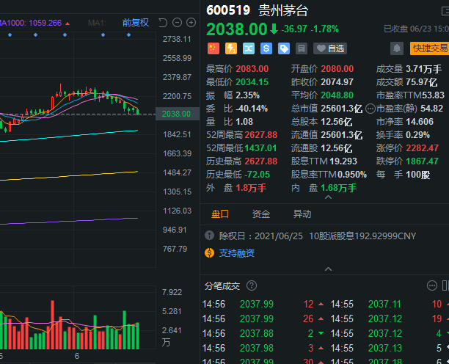Open the gray notes document icon
This screenshot has width=449, height=364.
[x=302, y=48]
